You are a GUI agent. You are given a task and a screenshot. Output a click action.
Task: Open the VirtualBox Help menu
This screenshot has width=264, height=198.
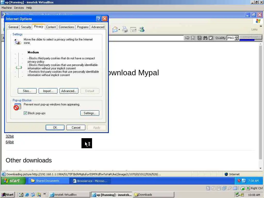(29, 8)
